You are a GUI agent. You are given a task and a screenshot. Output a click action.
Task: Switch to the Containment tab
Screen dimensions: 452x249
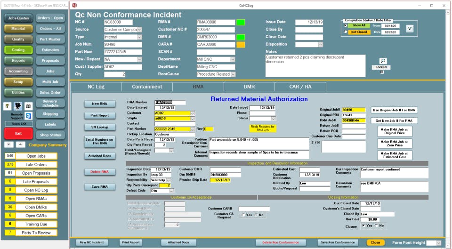[147, 87]
